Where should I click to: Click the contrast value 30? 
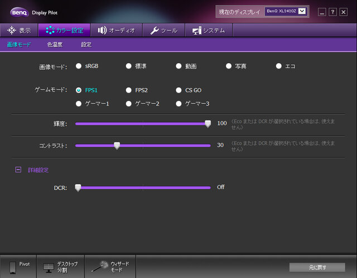click(x=220, y=145)
